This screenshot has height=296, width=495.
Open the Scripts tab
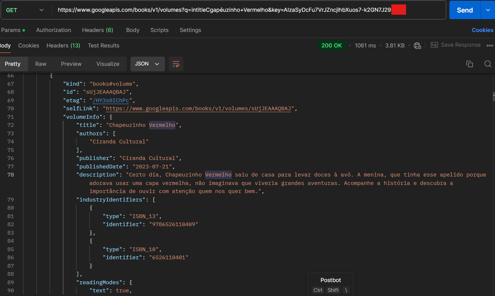coord(159,30)
